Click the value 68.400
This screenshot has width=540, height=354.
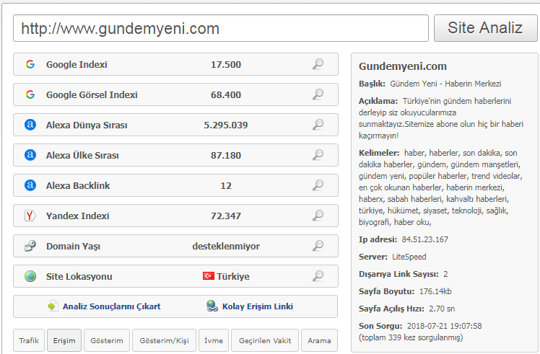point(226,94)
